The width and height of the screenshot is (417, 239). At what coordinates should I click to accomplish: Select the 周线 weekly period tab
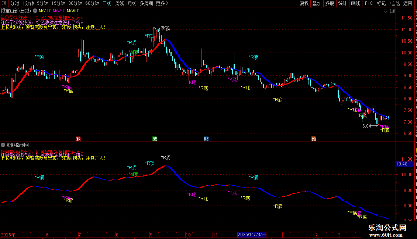(x=120, y=3)
